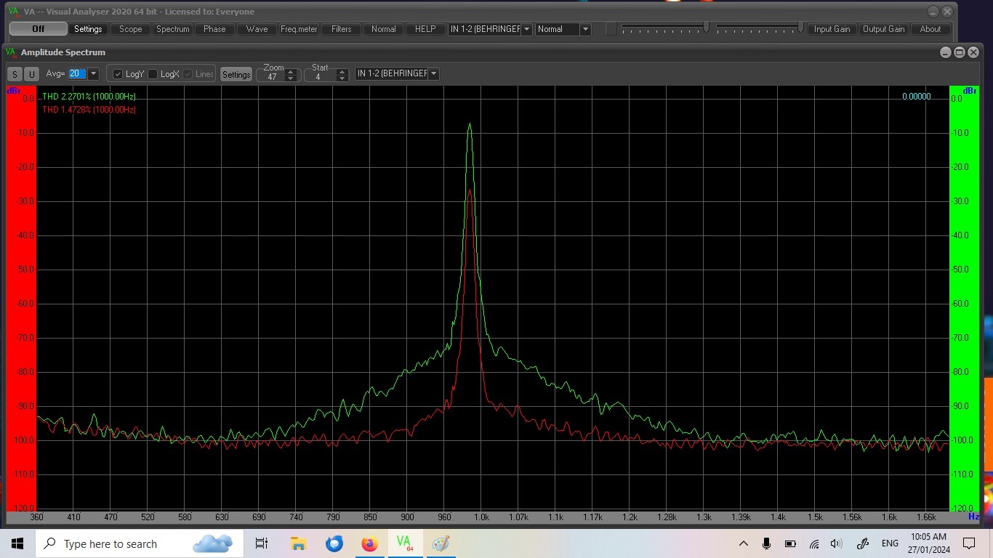
Task: Open the Output Gain control
Action: click(883, 29)
